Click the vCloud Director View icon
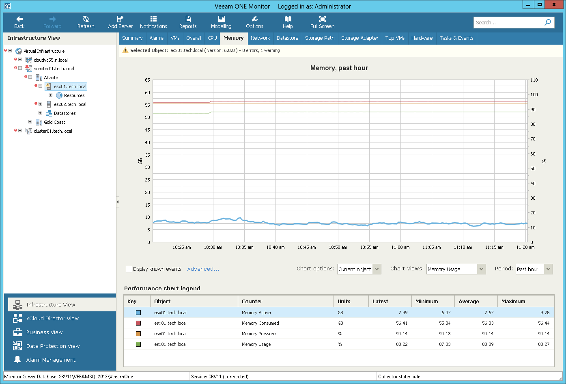The width and height of the screenshot is (566, 384). click(17, 319)
